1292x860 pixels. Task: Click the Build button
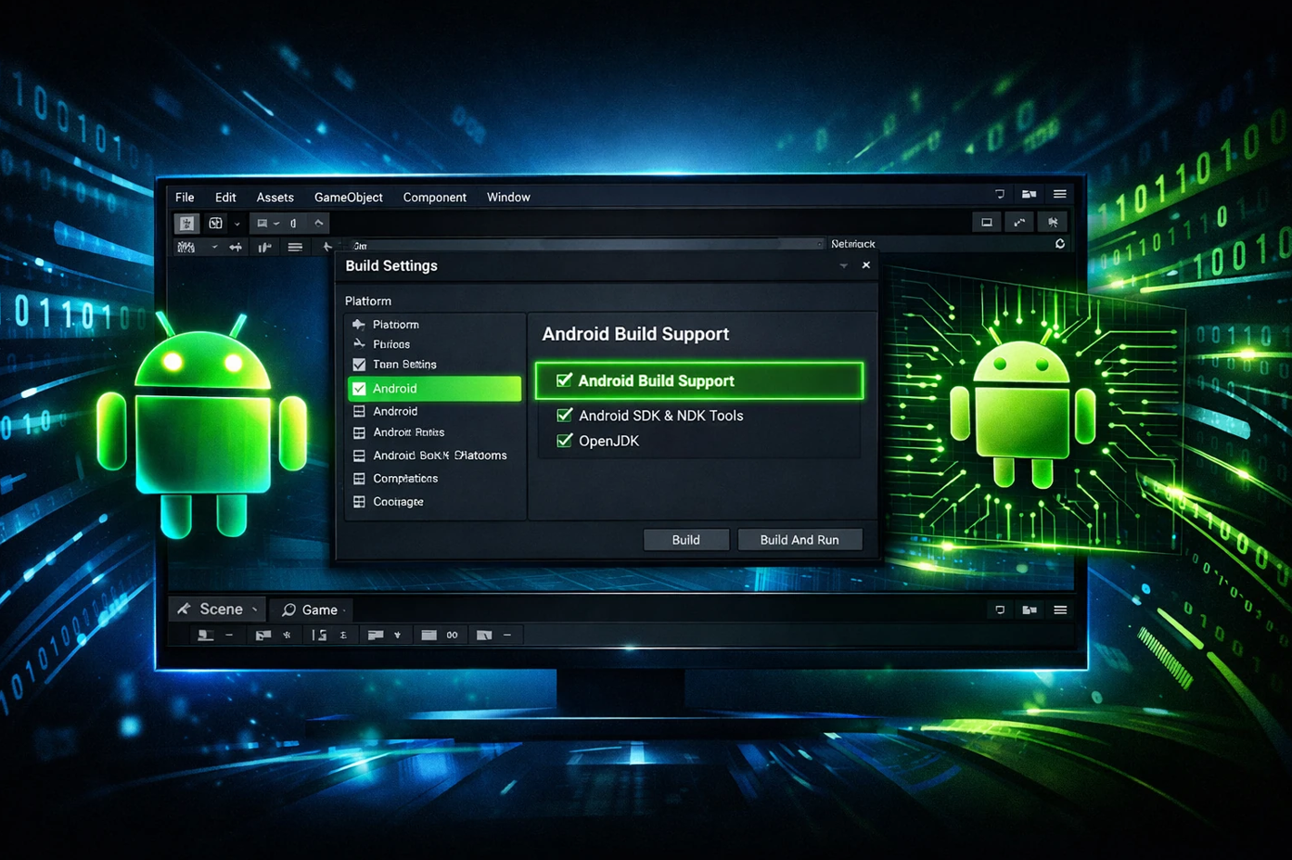click(x=686, y=540)
